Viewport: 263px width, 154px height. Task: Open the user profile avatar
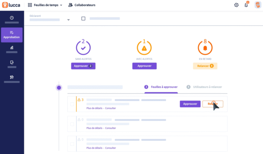(x=257, y=5)
